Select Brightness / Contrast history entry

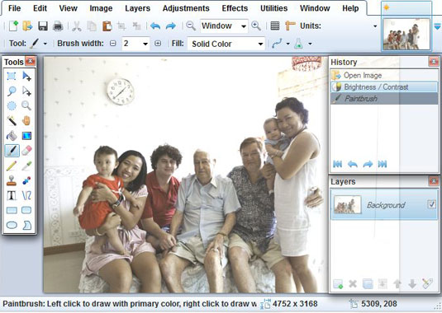tap(384, 87)
